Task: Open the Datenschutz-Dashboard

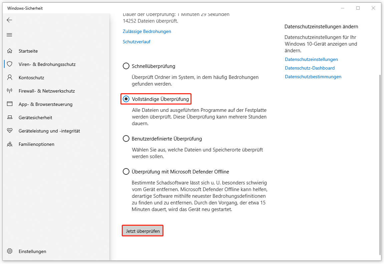Action: tap(310, 68)
